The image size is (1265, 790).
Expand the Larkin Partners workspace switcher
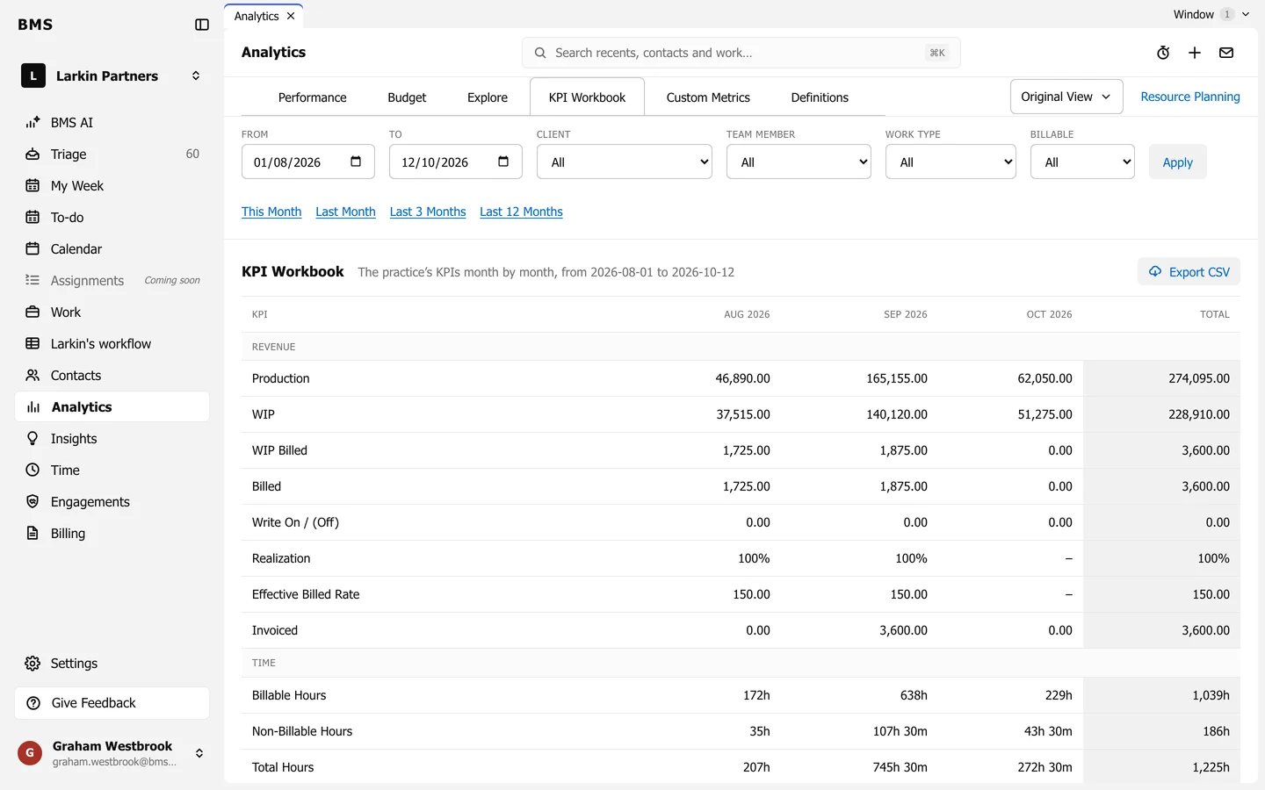click(x=112, y=76)
